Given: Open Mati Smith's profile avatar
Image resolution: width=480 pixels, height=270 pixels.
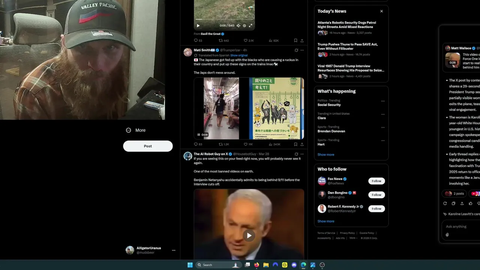Looking at the screenshot, I should click(187, 52).
